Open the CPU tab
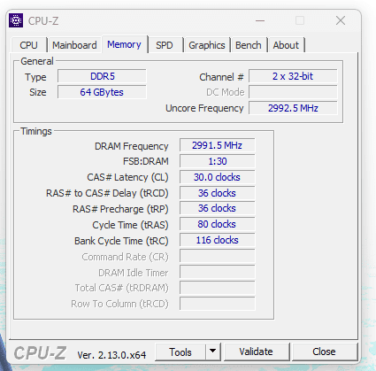This screenshot has width=376, height=371. [x=28, y=45]
